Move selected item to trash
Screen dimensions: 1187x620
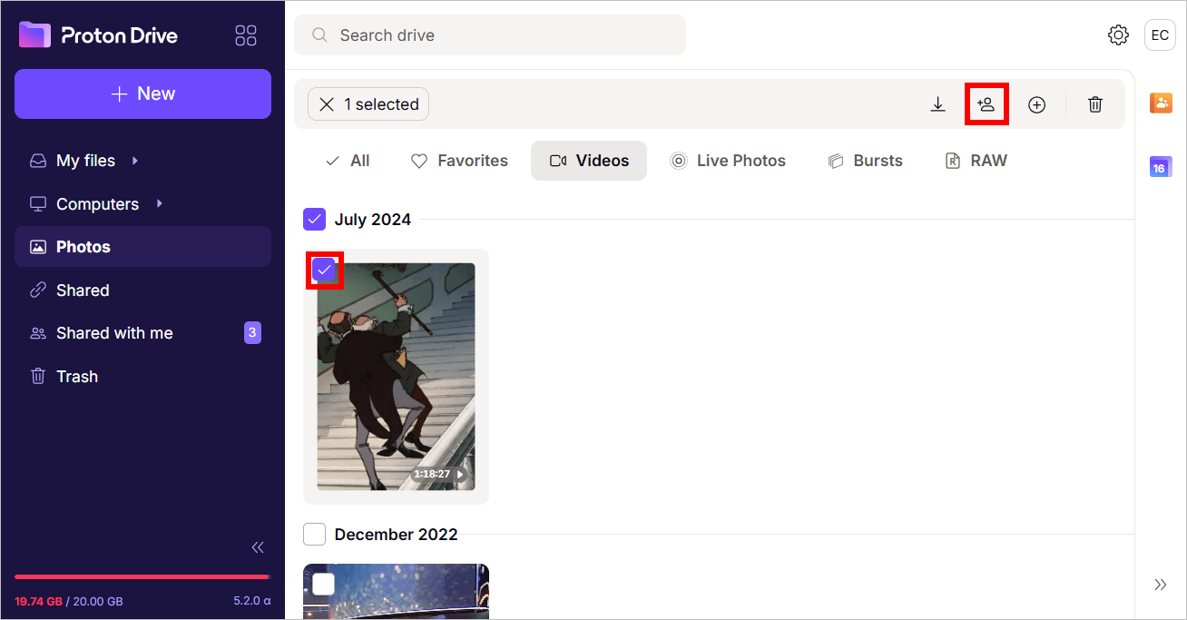[1095, 104]
